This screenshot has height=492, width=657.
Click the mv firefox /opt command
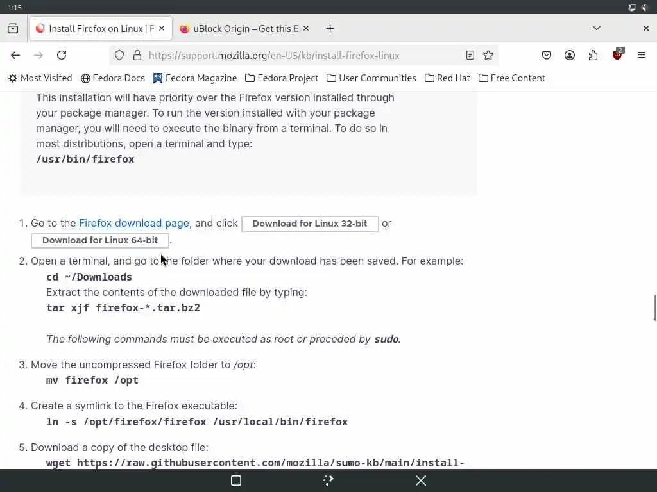[92, 381]
